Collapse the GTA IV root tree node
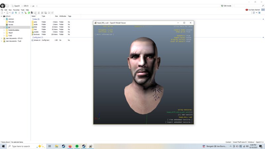 pyautogui.click(x=2, y=16)
